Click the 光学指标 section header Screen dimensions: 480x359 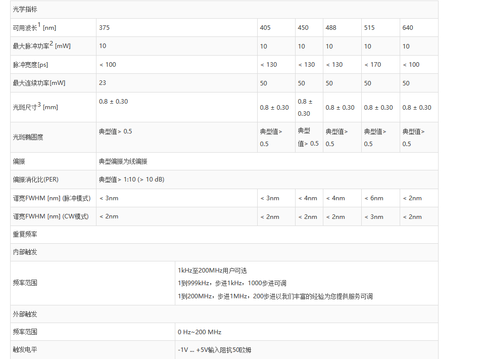pos(25,9)
